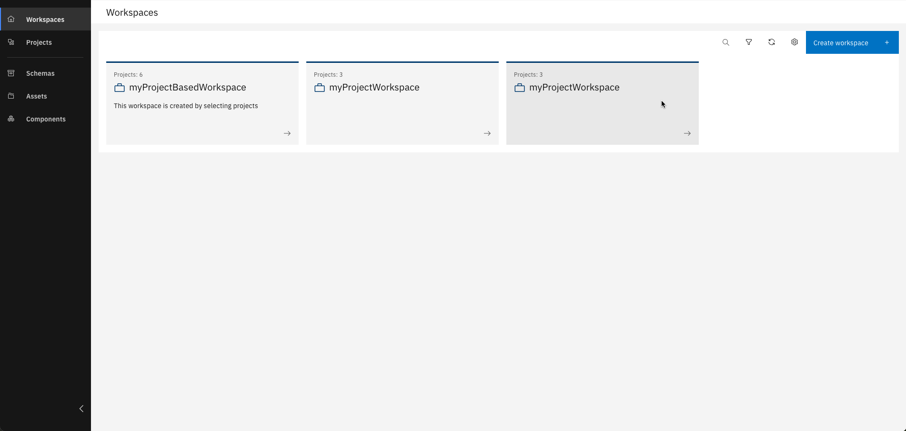Image resolution: width=906 pixels, height=431 pixels.
Task: Click the arrow on the middle workspace card
Action: (487, 133)
